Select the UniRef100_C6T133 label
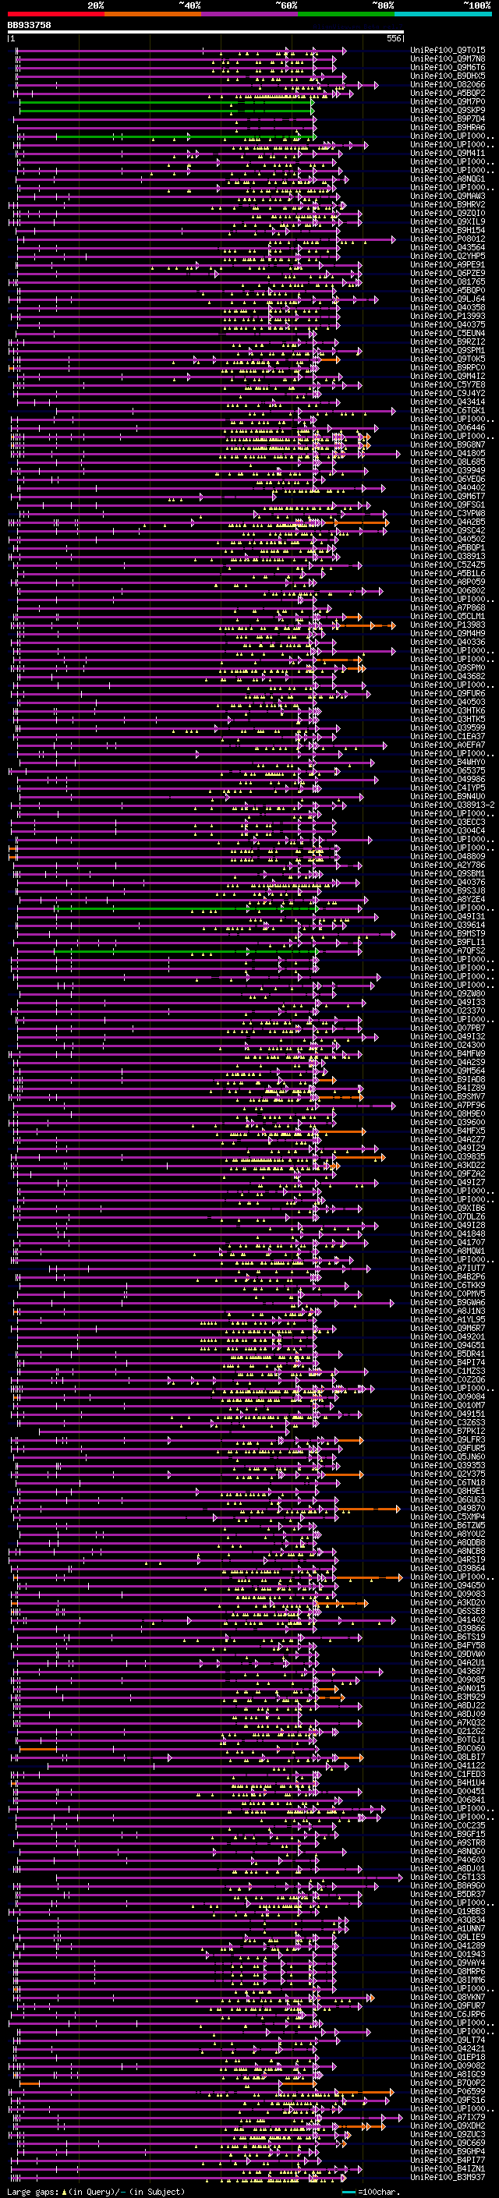 [448, 1876]
